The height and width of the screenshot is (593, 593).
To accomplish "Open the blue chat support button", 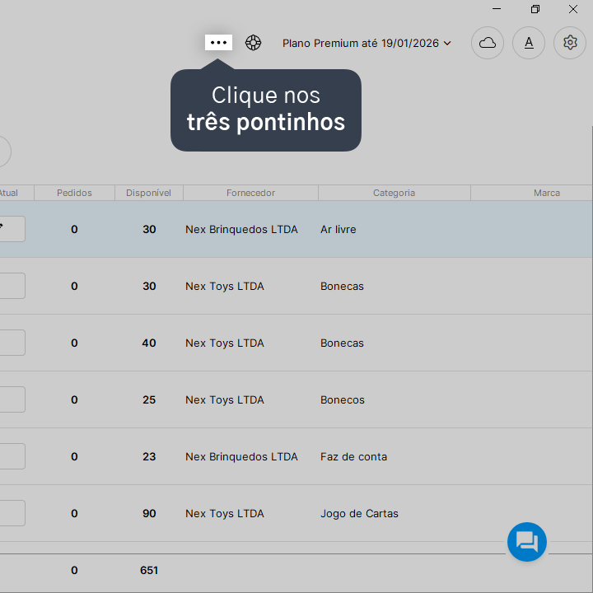I will pos(527,542).
